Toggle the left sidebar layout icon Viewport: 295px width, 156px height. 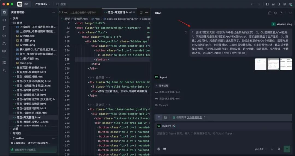pos(267,4)
